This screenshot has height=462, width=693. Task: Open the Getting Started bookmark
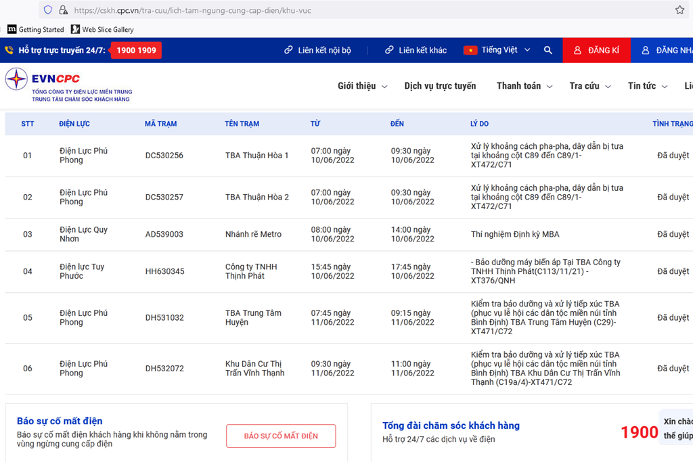(36, 30)
